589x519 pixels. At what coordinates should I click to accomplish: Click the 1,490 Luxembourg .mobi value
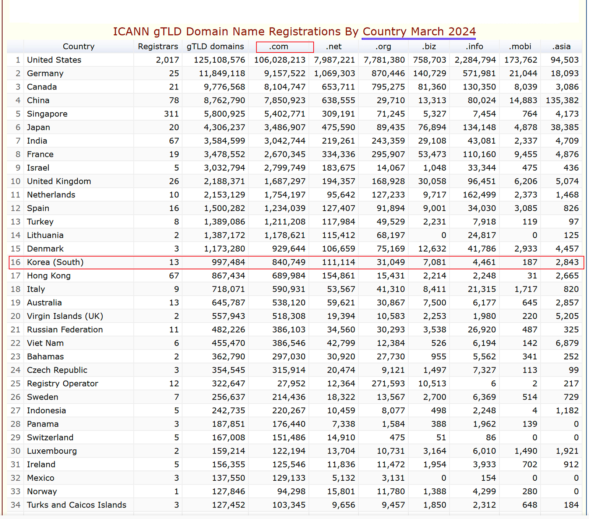click(x=526, y=451)
